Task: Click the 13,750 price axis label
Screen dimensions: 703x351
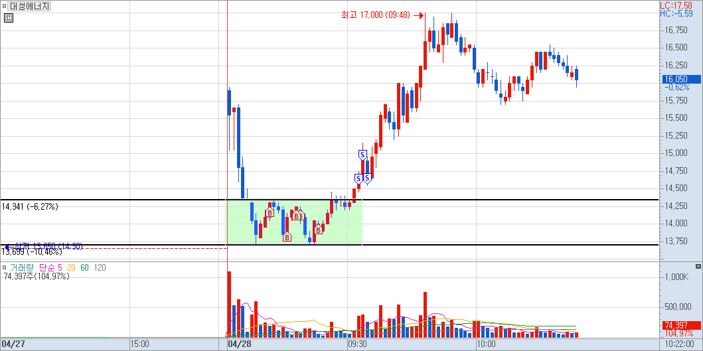Action: click(x=676, y=241)
